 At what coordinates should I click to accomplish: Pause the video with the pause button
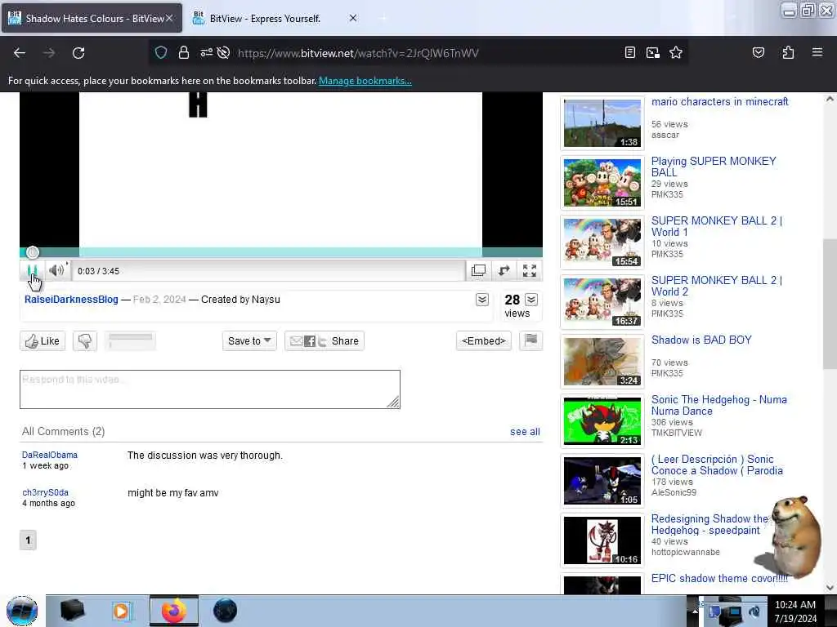tap(32, 271)
